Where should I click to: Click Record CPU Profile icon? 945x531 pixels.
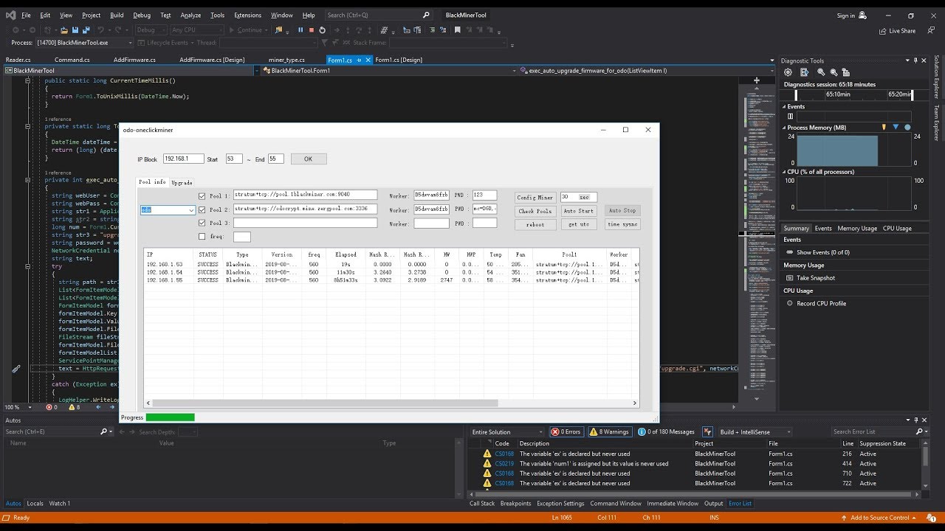point(790,303)
